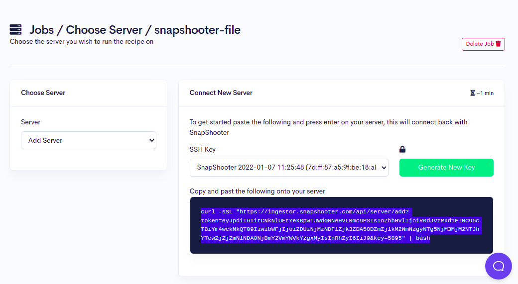Click 'Choose the server you wish' subtitle
The width and height of the screenshot is (518, 284).
[x=82, y=42]
